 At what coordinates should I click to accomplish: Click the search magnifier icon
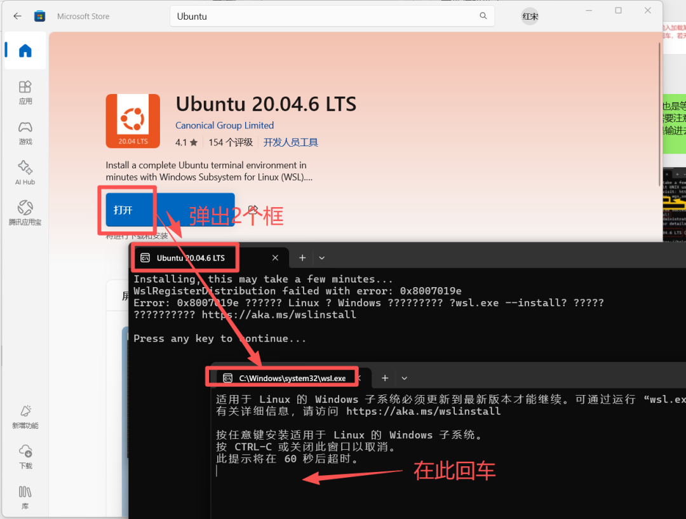[483, 16]
